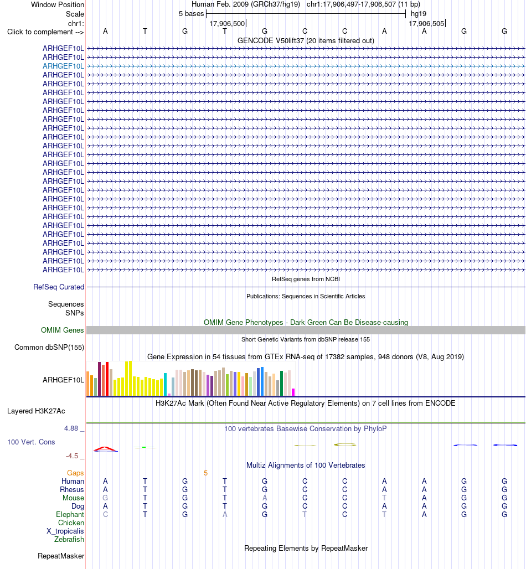This screenshot has width=526, height=569.
Task: Open the OMIM Genes track label
Action: tap(62, 330)
